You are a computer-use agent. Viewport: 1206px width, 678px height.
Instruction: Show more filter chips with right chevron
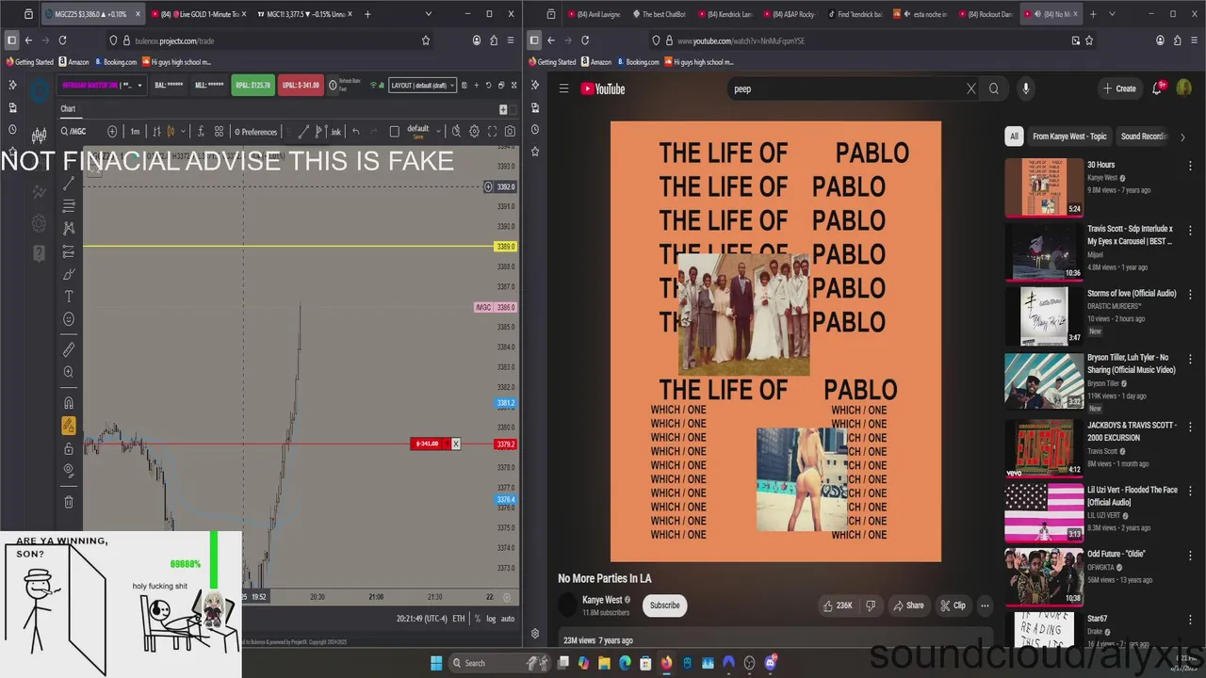[x=1182, y=137]
